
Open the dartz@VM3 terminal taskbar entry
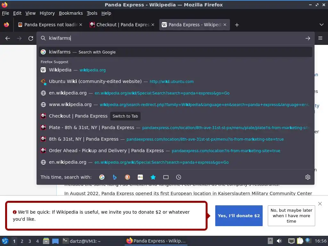[x=82, y=241]
